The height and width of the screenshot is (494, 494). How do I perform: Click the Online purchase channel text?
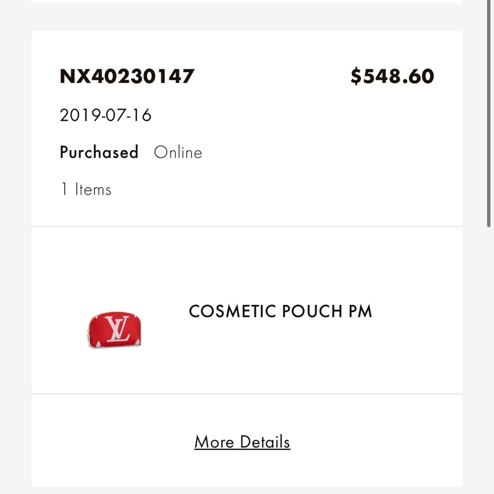[x=178, y=152]
